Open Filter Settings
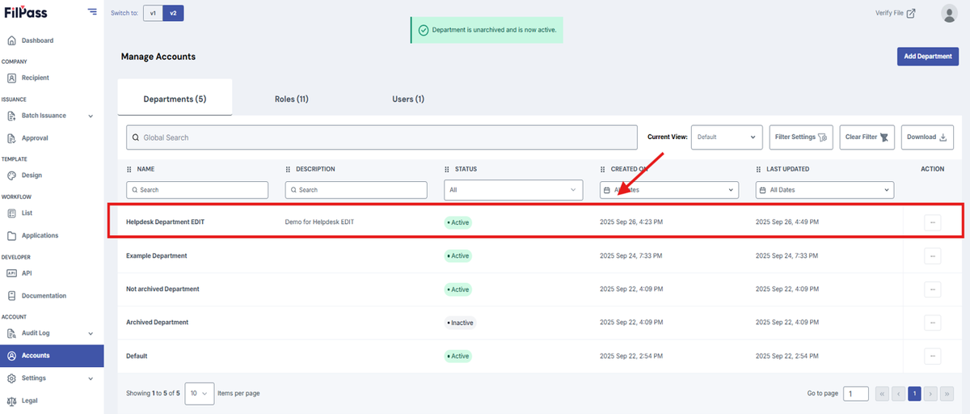The height and width of the screenshot is (414, 970). tap(801, 137)
